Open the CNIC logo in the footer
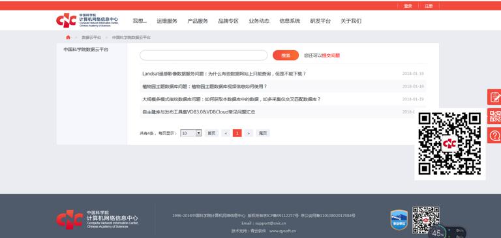The height and width of the screenshot is (238, 501). 97,219
